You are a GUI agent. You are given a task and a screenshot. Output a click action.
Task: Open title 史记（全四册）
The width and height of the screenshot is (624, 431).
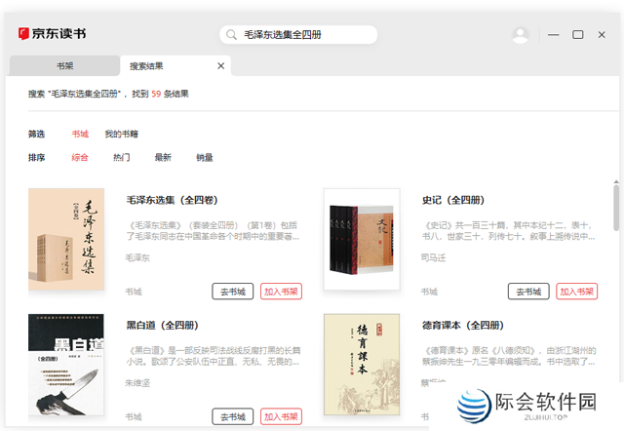(x=453, y=200)
